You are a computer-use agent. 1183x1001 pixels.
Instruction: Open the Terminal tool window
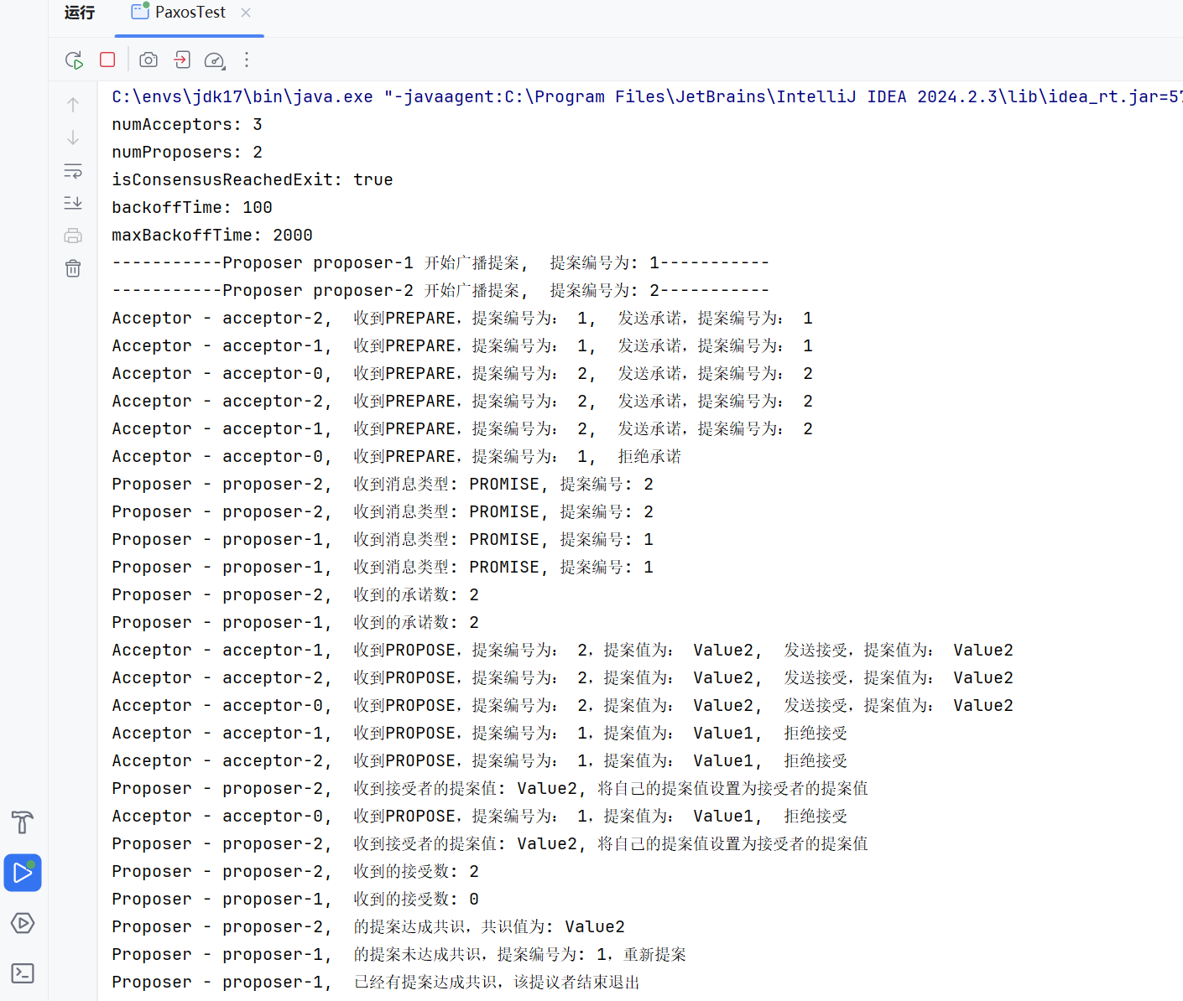pyautogui.click(x=23, y=973)
